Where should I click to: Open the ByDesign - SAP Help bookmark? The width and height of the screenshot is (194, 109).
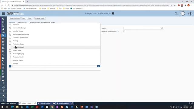(x=15, y=8)
